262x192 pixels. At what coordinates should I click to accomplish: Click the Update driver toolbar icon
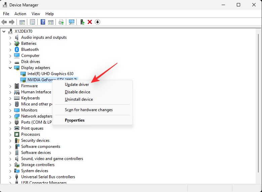pyautogui.click(x=82, y=22)
